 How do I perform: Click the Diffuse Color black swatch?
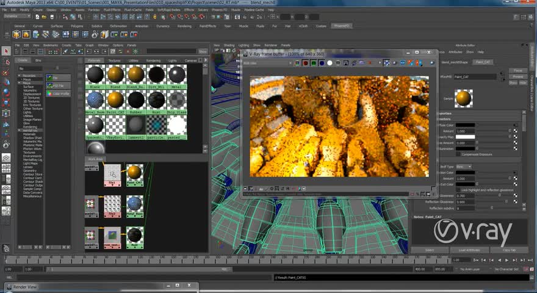tap(466, 125)
